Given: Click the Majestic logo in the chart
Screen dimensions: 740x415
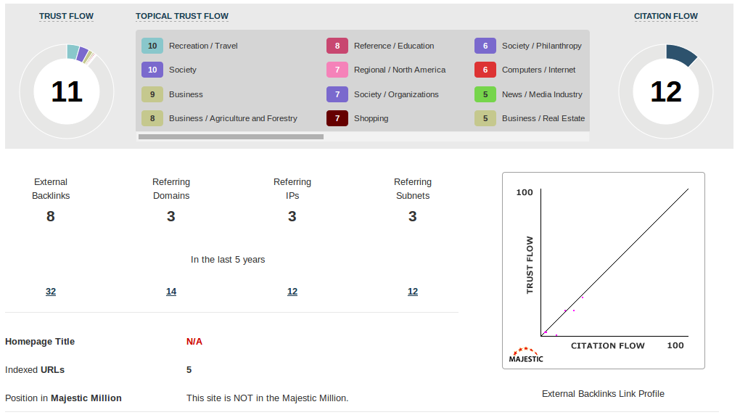Looking at the screenshot, I should point(525,355).
